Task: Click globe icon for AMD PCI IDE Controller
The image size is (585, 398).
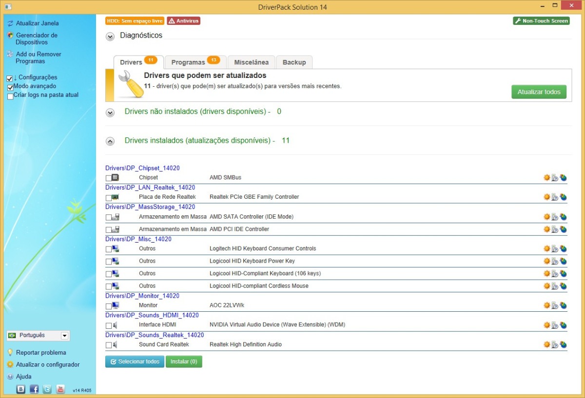Action: [563, 229]
